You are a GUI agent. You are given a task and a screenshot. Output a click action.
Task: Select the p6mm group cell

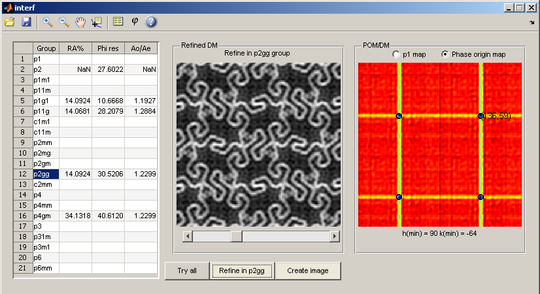point(46,268)
